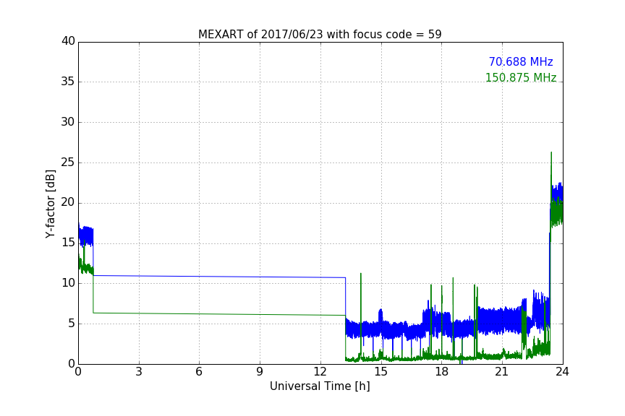This screenshot has height=416, width=625.
Task: Click the x-axis tick label '18'
Action: tap(442, 372)
